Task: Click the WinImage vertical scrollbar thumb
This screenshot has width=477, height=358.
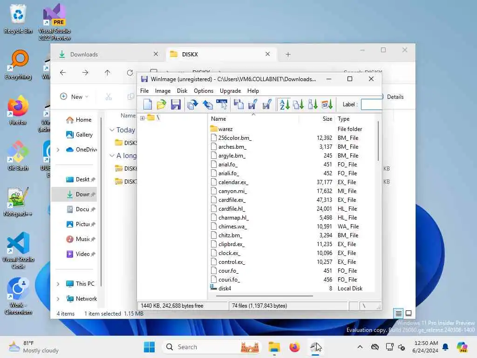Action: coord(378,141)
